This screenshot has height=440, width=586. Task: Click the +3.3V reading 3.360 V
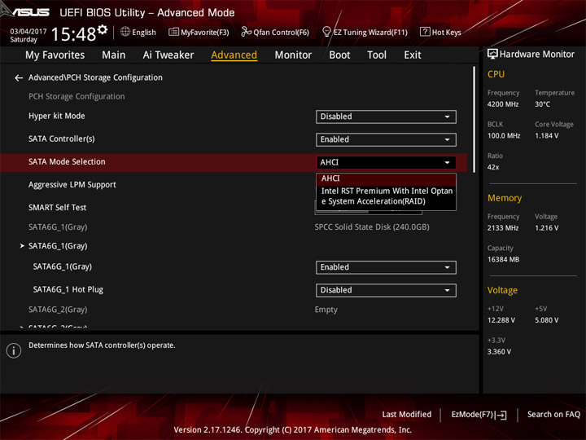(x=499, y=352)
